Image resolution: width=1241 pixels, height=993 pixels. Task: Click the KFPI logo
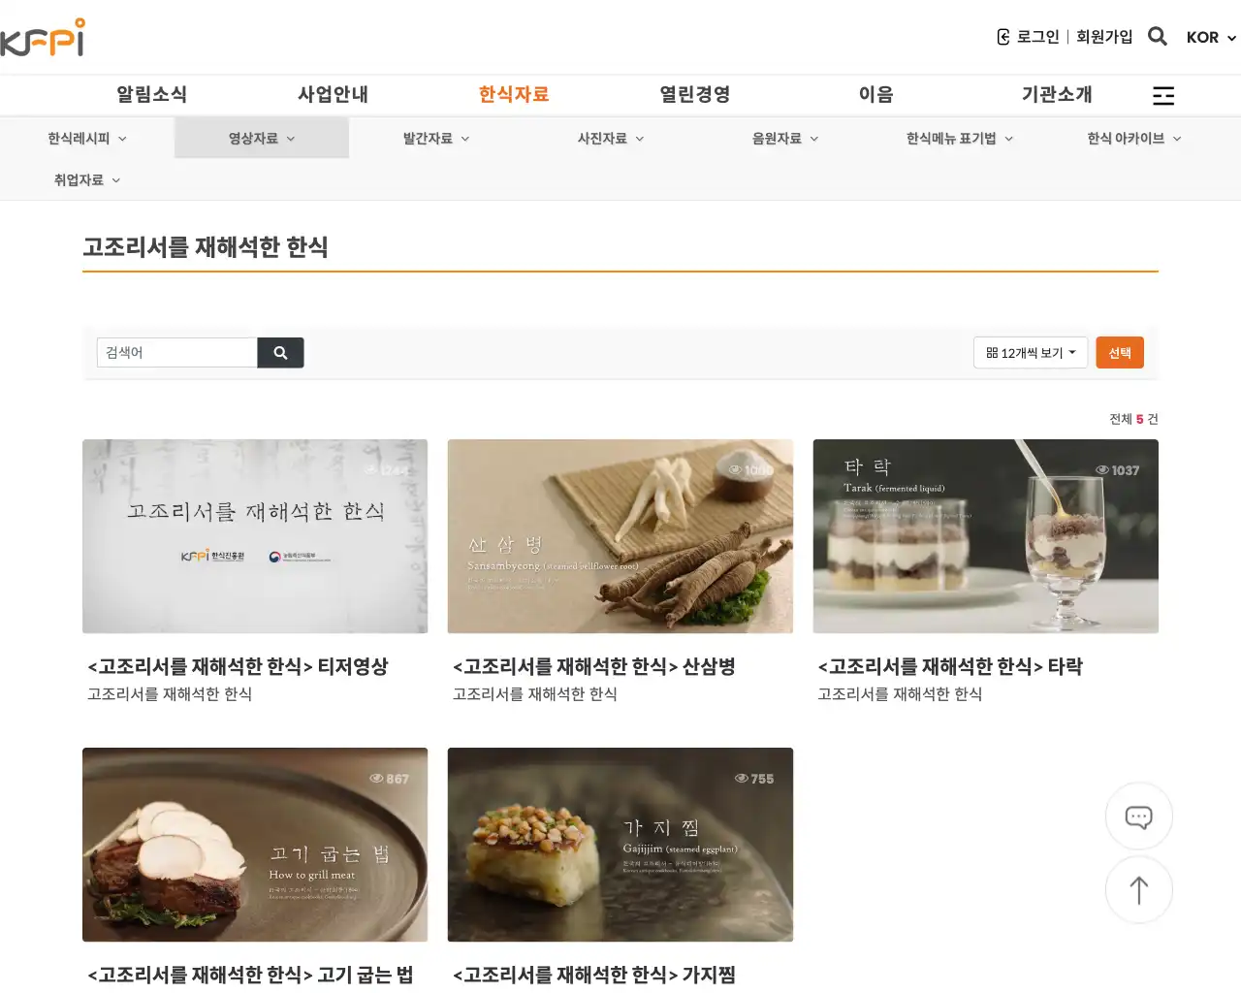click(44, 36)
